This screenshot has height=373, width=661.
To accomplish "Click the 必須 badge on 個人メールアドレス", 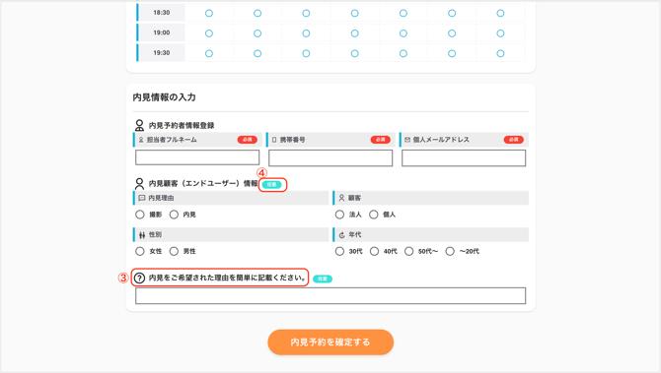I will pos(513,140).
